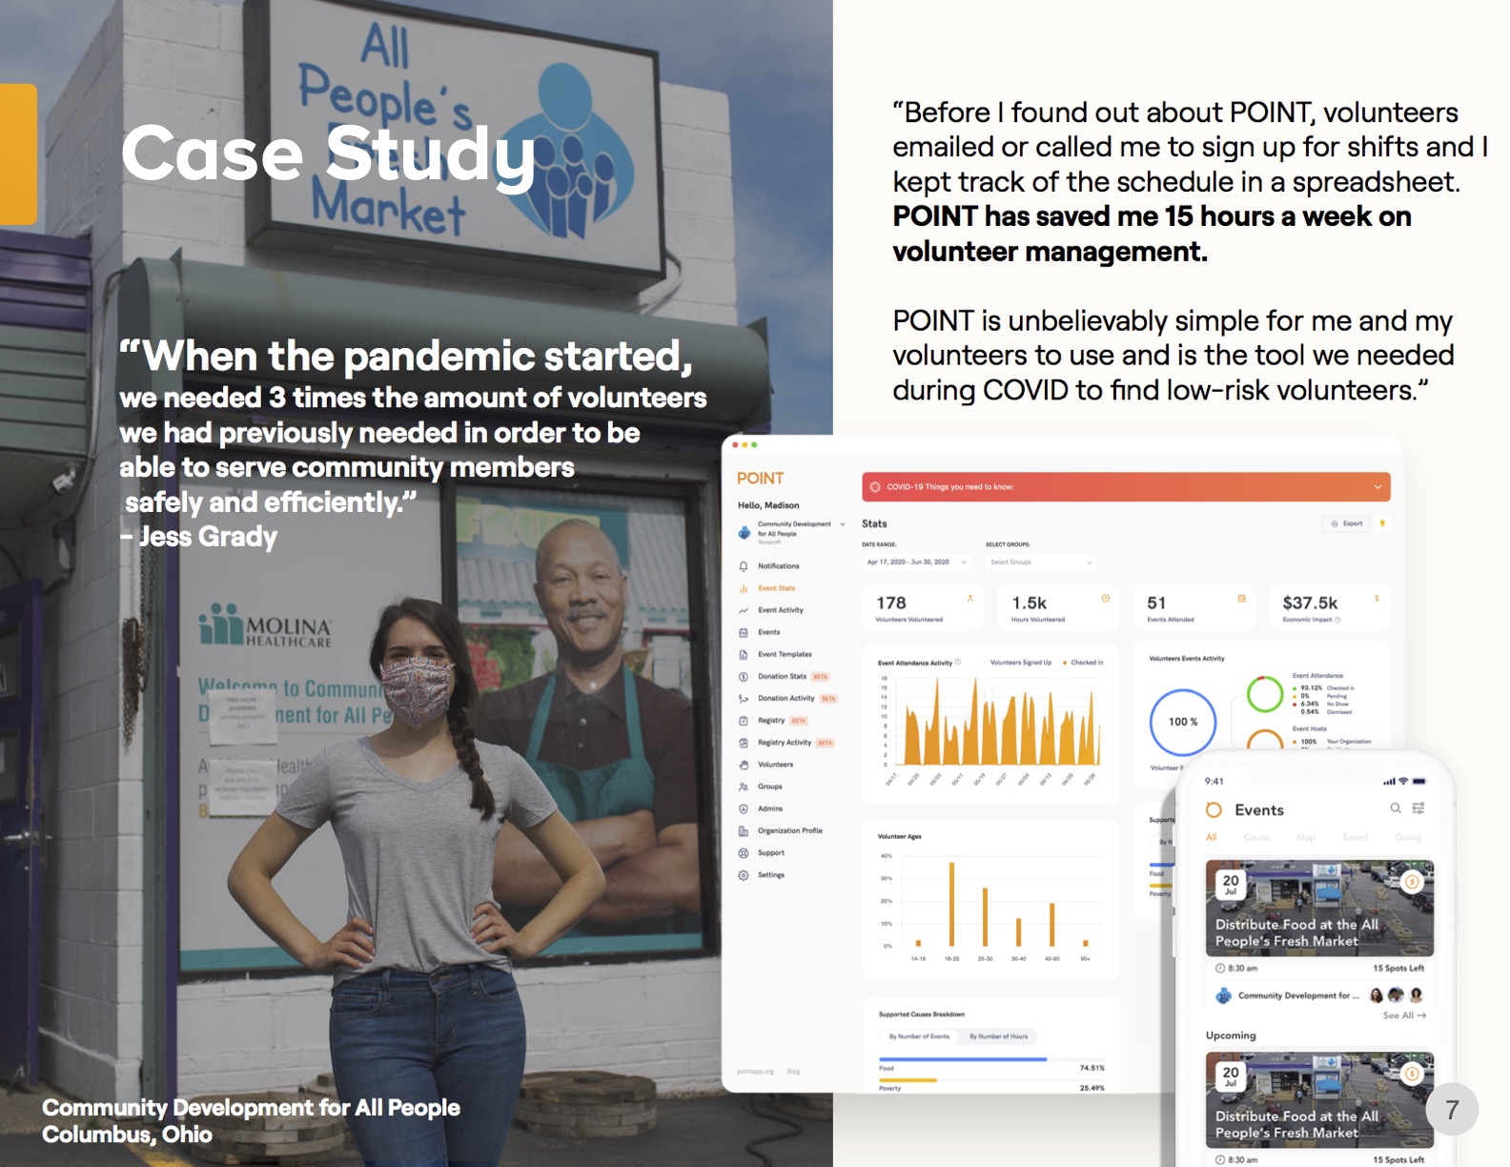Expand the COVID-19 banner chevron
This screenshot has width=1510, height=1167.
click(x=1377, y=487)
